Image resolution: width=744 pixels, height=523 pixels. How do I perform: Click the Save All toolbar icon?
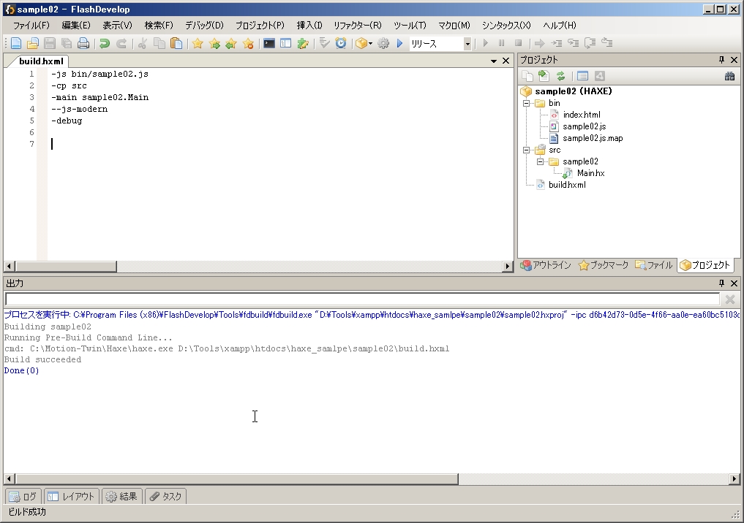tap(67, 44)
